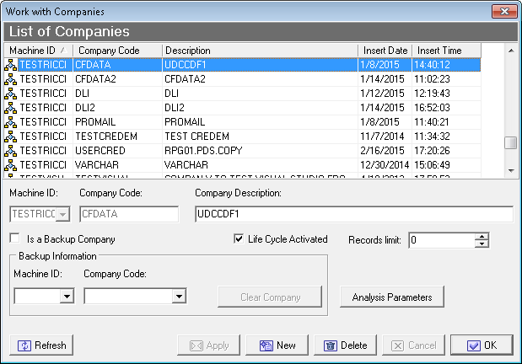Click the company icon in the USERCRED row
Image resolution: width=522 pixels, height=364 pixels.
(x=11, y=150)
